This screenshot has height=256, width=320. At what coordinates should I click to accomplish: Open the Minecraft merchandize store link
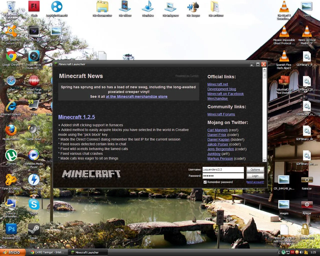point(136,96)
